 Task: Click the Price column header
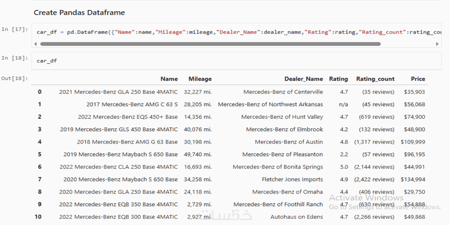tap(418, 79)
